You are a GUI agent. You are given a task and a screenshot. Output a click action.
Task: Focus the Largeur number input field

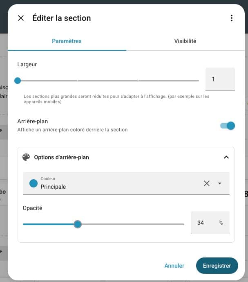220,79
